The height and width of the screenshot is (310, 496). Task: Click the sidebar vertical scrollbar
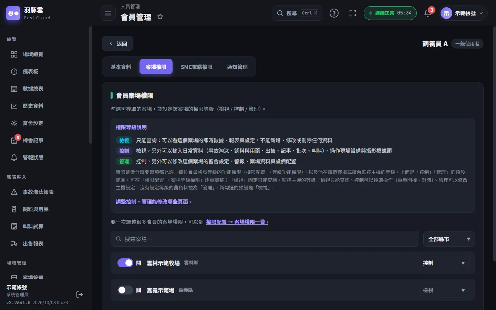tap(91, 85)
